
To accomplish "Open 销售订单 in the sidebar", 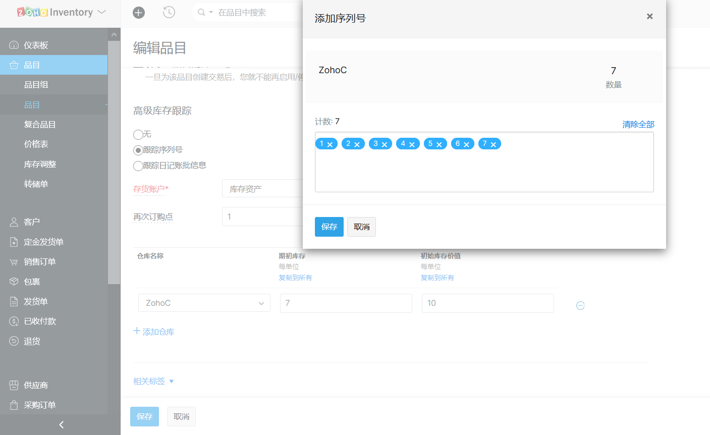I will [39, 262].
